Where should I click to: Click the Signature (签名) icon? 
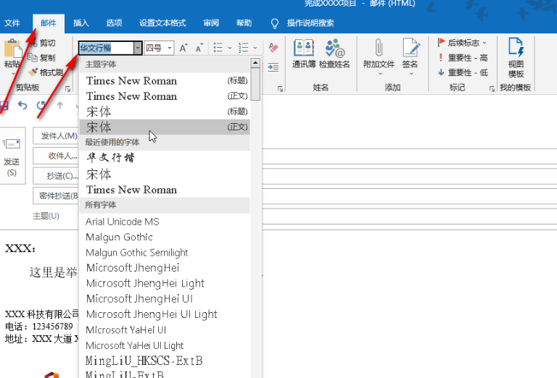pyautogui.click(x=410, y=48)
